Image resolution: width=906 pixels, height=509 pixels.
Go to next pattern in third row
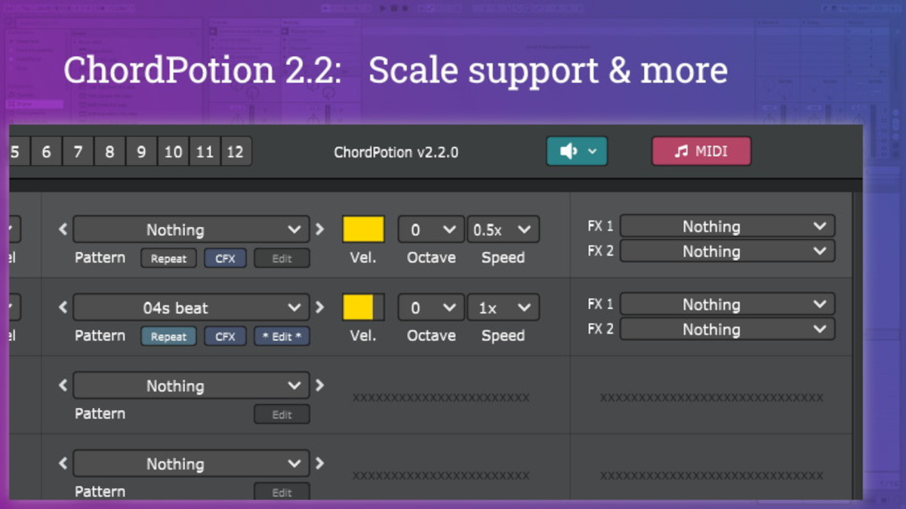[x=319, y=385]
